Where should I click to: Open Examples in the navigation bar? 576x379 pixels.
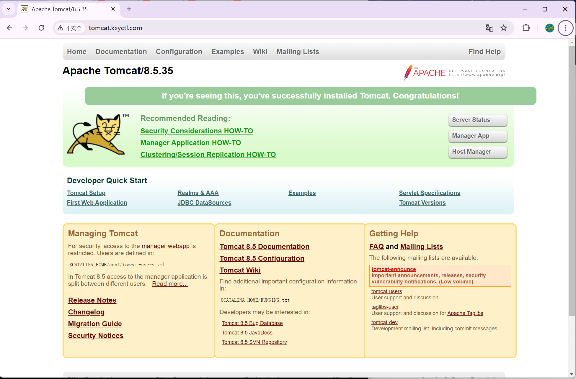(x=228, y=52)
